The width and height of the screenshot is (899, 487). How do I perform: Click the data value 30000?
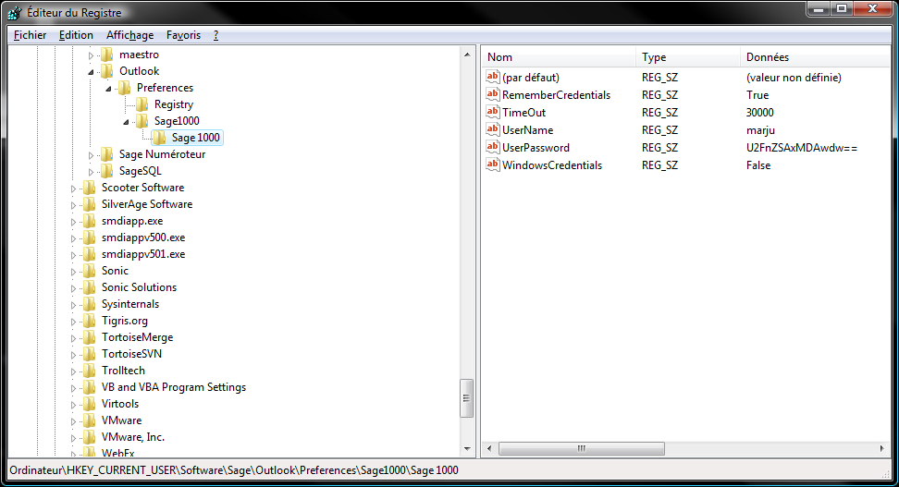(759, 113)
